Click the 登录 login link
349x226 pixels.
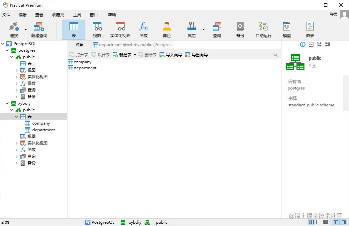334,15
